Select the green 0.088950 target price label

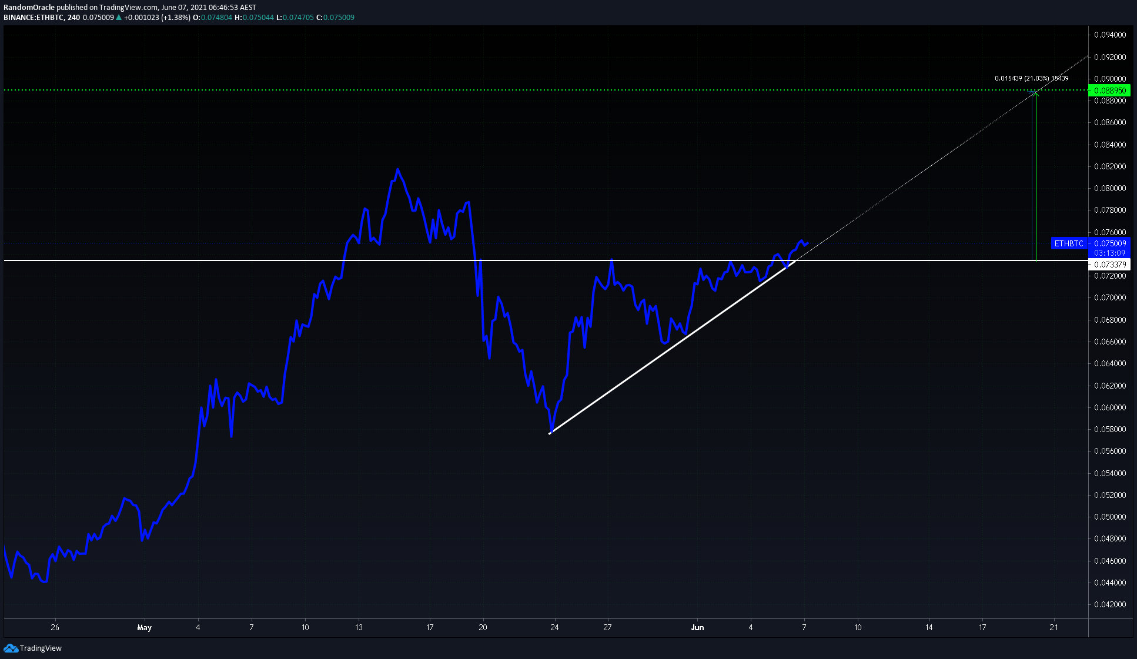tap(1109, 91)
